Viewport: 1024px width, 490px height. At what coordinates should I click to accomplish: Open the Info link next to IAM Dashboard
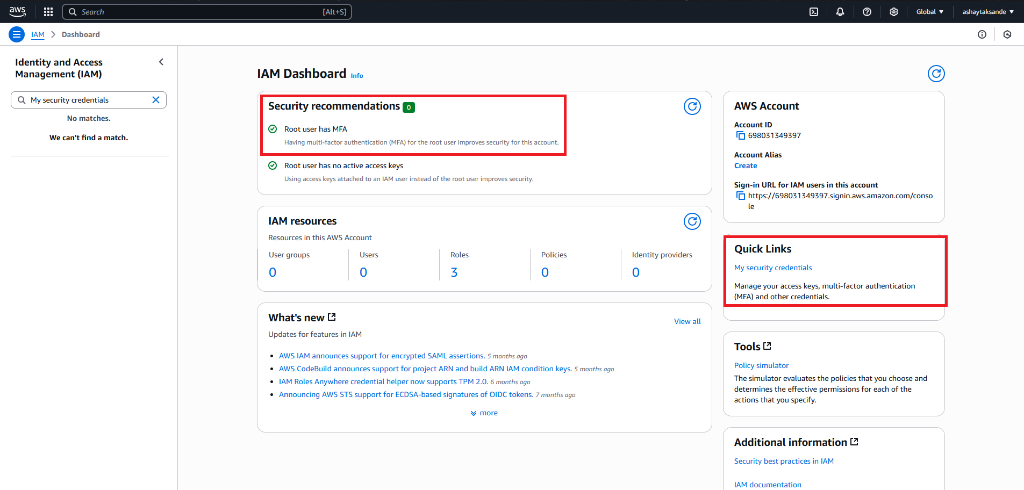point(357,76)
